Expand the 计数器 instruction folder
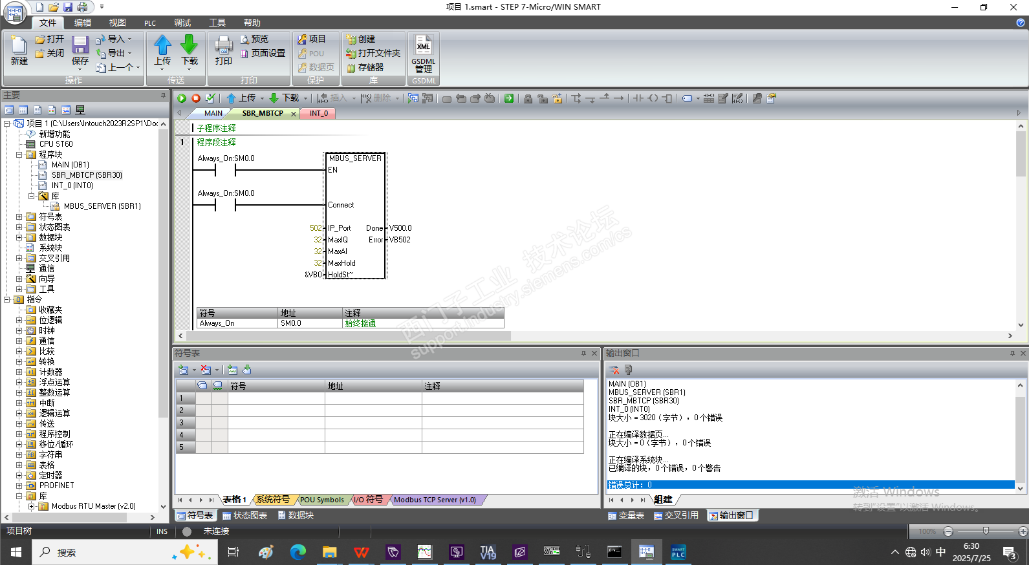Image resolution: width=1029 pixels, height=565 pixels. 19,372
